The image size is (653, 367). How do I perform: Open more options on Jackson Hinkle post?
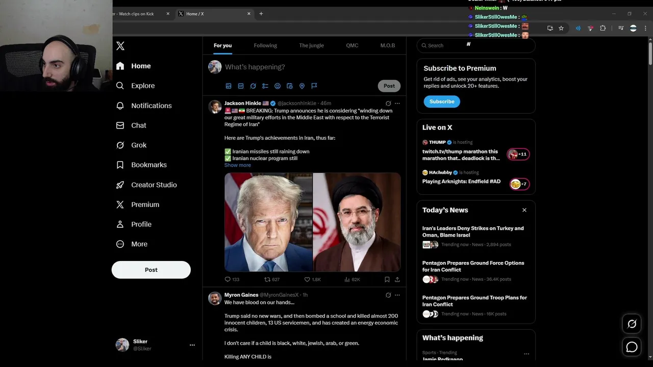pyautogui.click(x=397, y=103)
